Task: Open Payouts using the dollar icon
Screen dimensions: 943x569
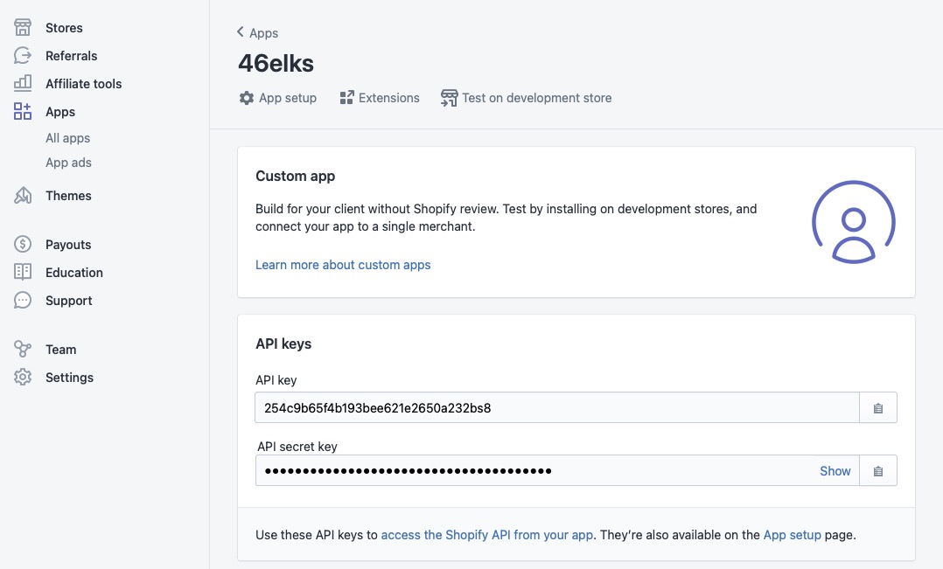Action: tap(23, 245)
